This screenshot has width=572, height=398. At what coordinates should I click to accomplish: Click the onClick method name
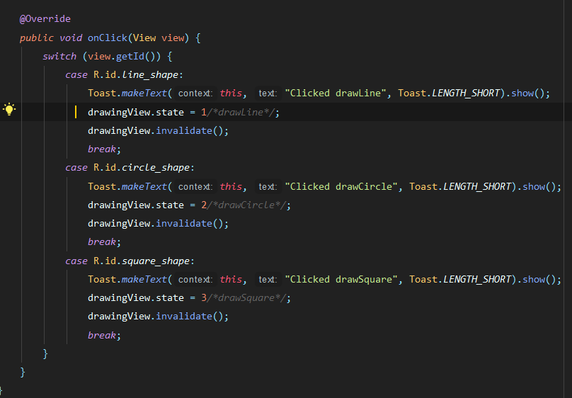(x=108, y=38)
